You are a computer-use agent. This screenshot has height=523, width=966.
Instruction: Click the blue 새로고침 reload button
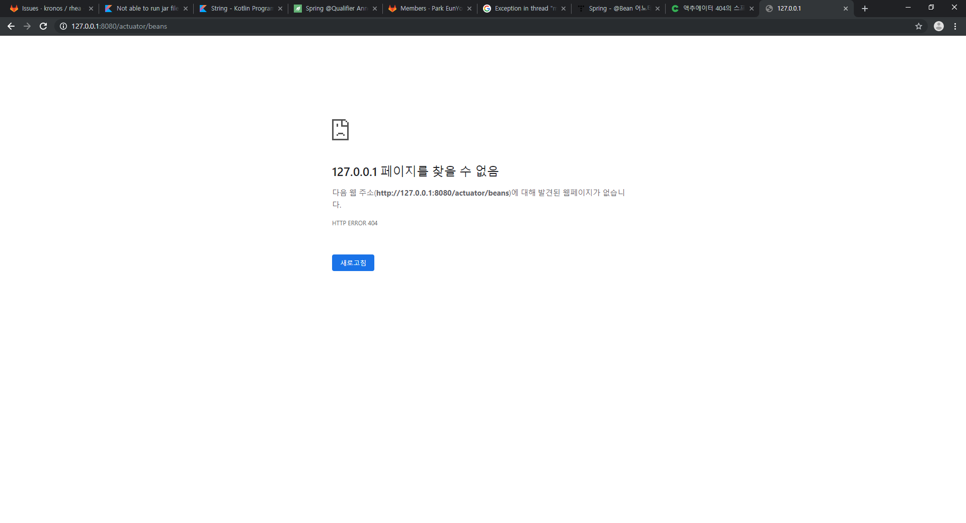[x=353, y=263]
